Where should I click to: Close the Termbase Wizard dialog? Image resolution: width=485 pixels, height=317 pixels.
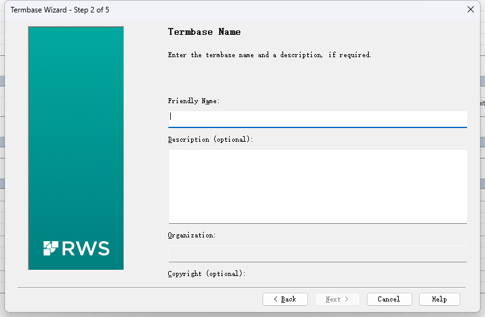pyautogui.click(x=471, y=9)
